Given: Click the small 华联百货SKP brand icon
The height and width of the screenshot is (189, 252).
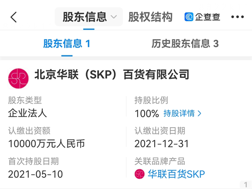Looking at the screenshot, I should tap(140, 174).
